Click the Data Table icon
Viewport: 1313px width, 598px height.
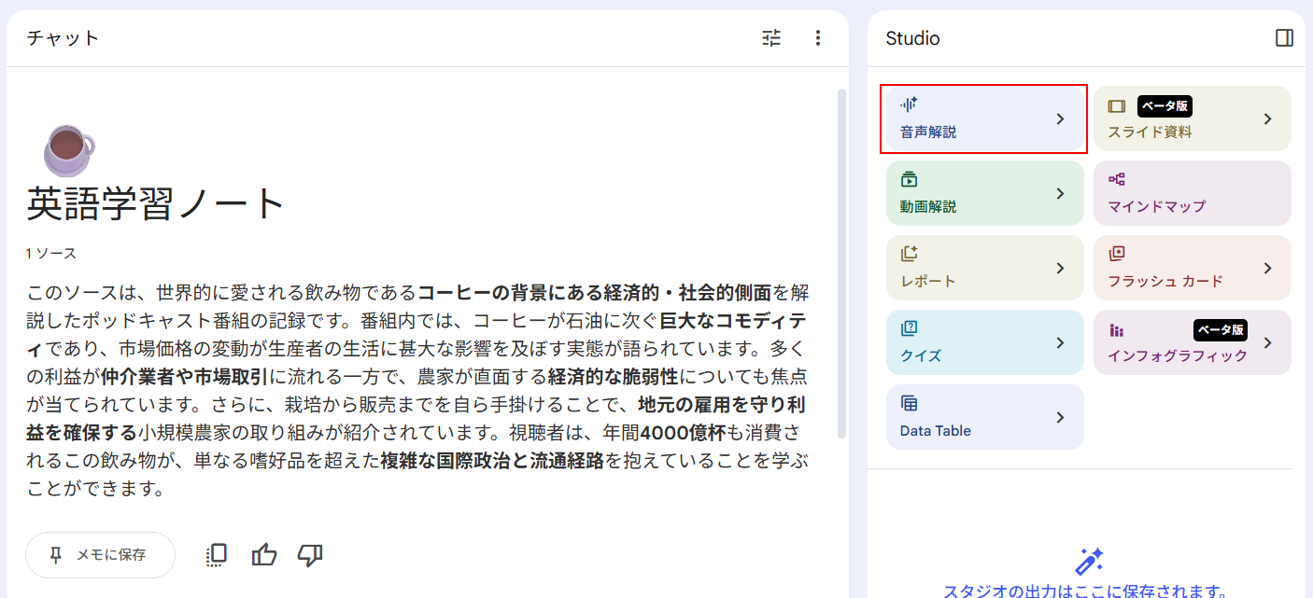(910, 403)
